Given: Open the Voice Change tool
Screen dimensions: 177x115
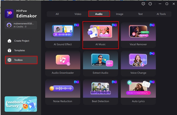Looking at the screenshot, I should [x=138, y=63].
